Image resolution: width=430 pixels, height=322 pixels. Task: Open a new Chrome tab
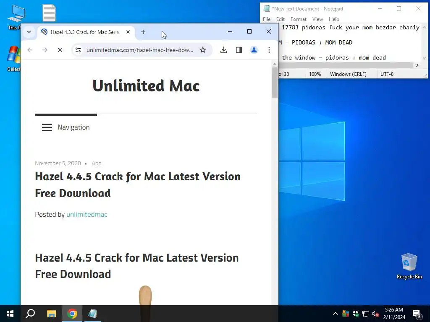pyautogui.click(x=143, y=32)
